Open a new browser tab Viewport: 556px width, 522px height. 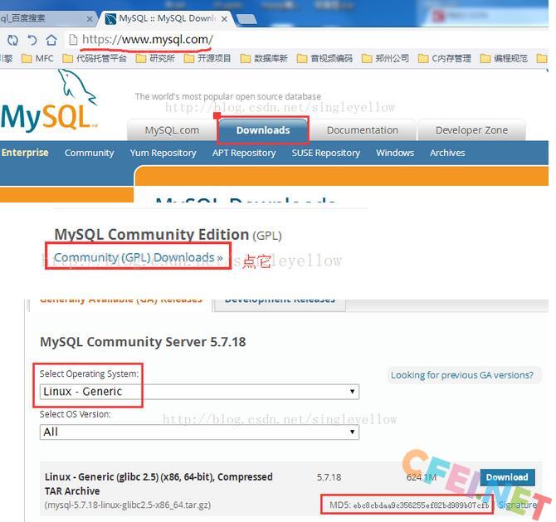pyautogui.click(x=246, y=20)
